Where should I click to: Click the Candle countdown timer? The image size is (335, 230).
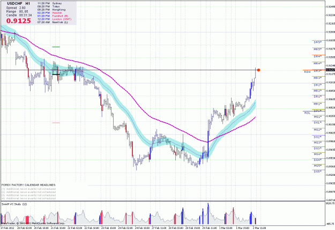pyautogui.click(x=19, y=16)
